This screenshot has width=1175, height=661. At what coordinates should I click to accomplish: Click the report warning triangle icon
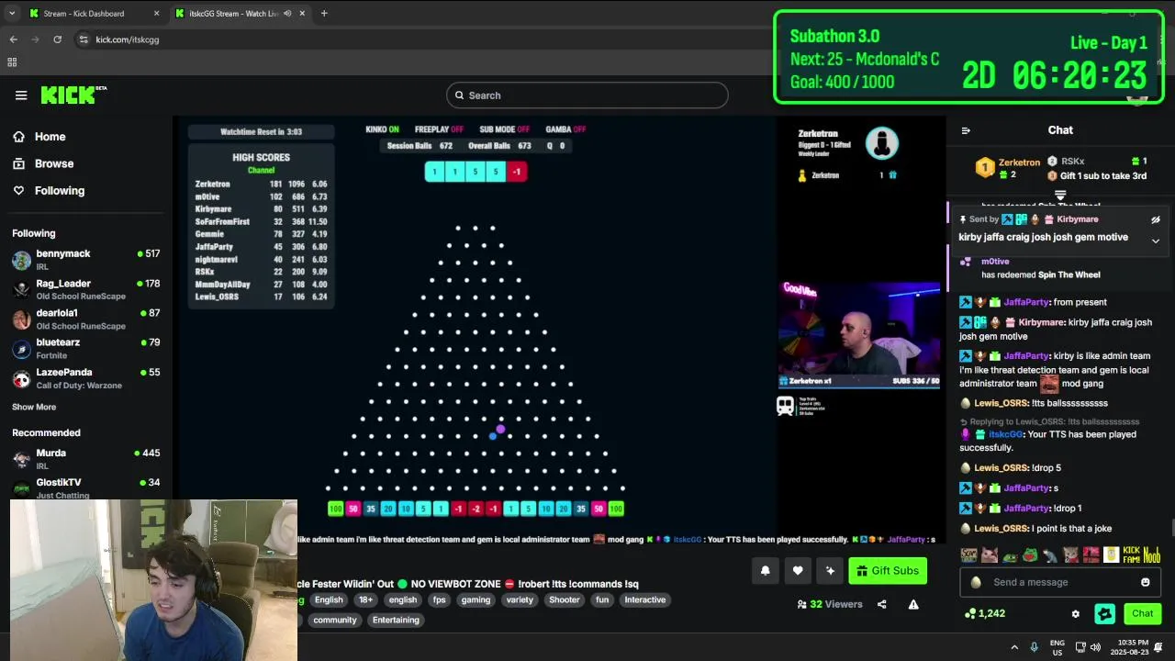(913, 604)
